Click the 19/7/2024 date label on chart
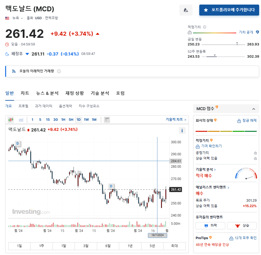Image resolution: width=261 pixels, height=255 pixels. coord(157,235)
